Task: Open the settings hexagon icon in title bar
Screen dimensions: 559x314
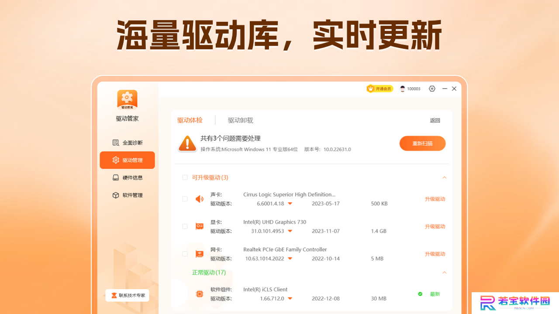Action: [x=432, y=89]
